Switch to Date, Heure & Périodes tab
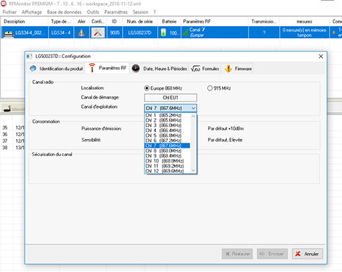342x272 pixels. (x=159, y=69)
